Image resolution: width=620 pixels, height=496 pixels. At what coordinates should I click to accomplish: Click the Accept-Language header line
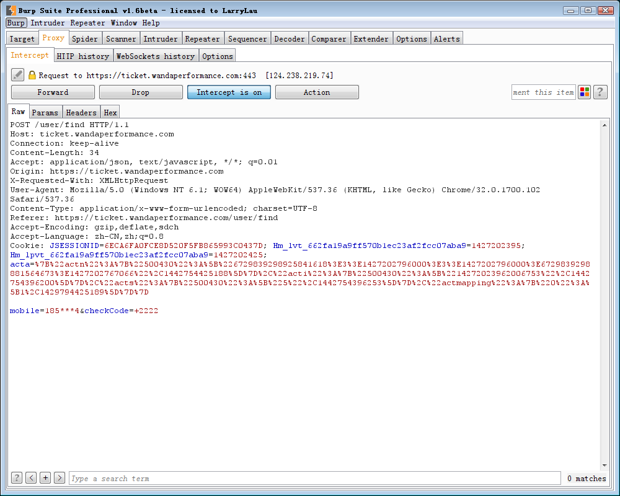click(87, 236)
